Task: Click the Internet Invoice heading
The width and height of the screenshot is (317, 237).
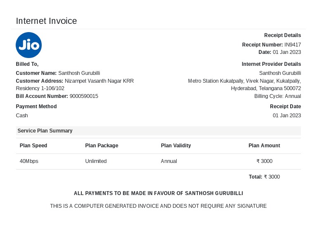Action: [x=46, y=21]
